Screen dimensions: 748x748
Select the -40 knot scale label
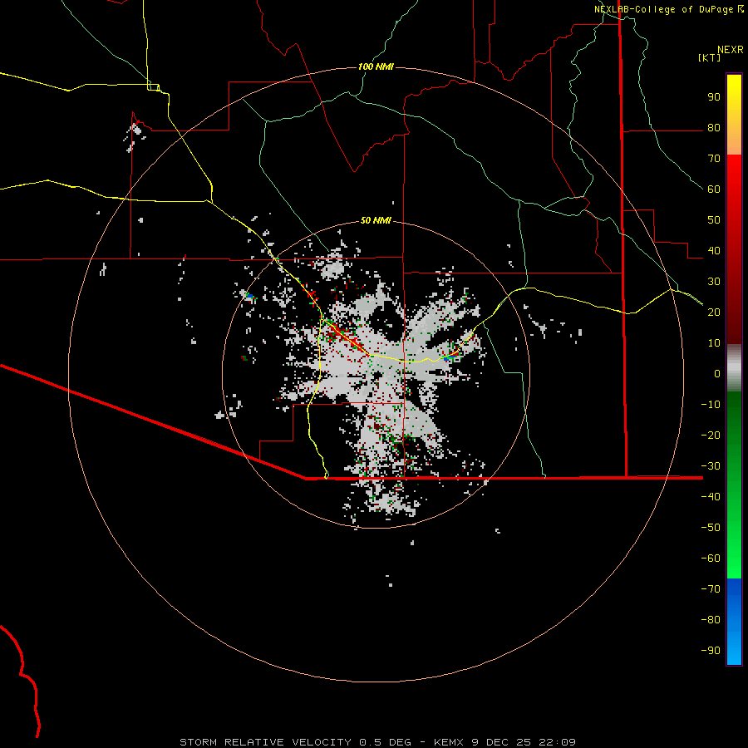[711, 497]
